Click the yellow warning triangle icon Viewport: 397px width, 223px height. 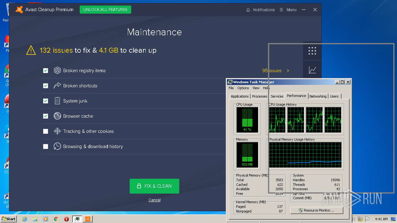click(31, 50)
